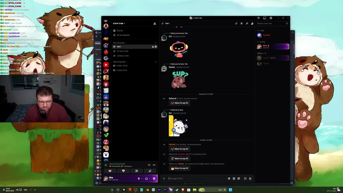Click create invite icon on ראשי channel

[153, 47]
